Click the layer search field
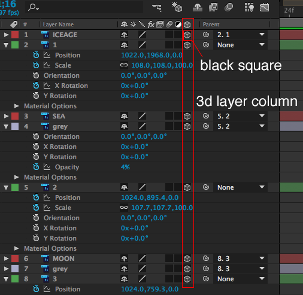Image resolution: width=303 pixels, height=295 pixels. coord(84,7)
